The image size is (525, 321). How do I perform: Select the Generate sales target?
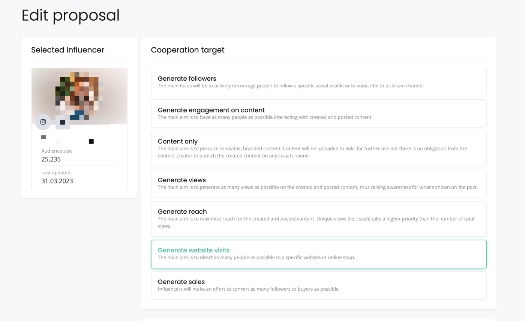[x=319, y=285]
